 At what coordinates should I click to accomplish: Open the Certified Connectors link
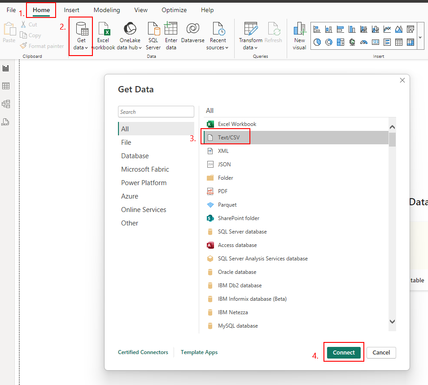click(x=143, y=352)
